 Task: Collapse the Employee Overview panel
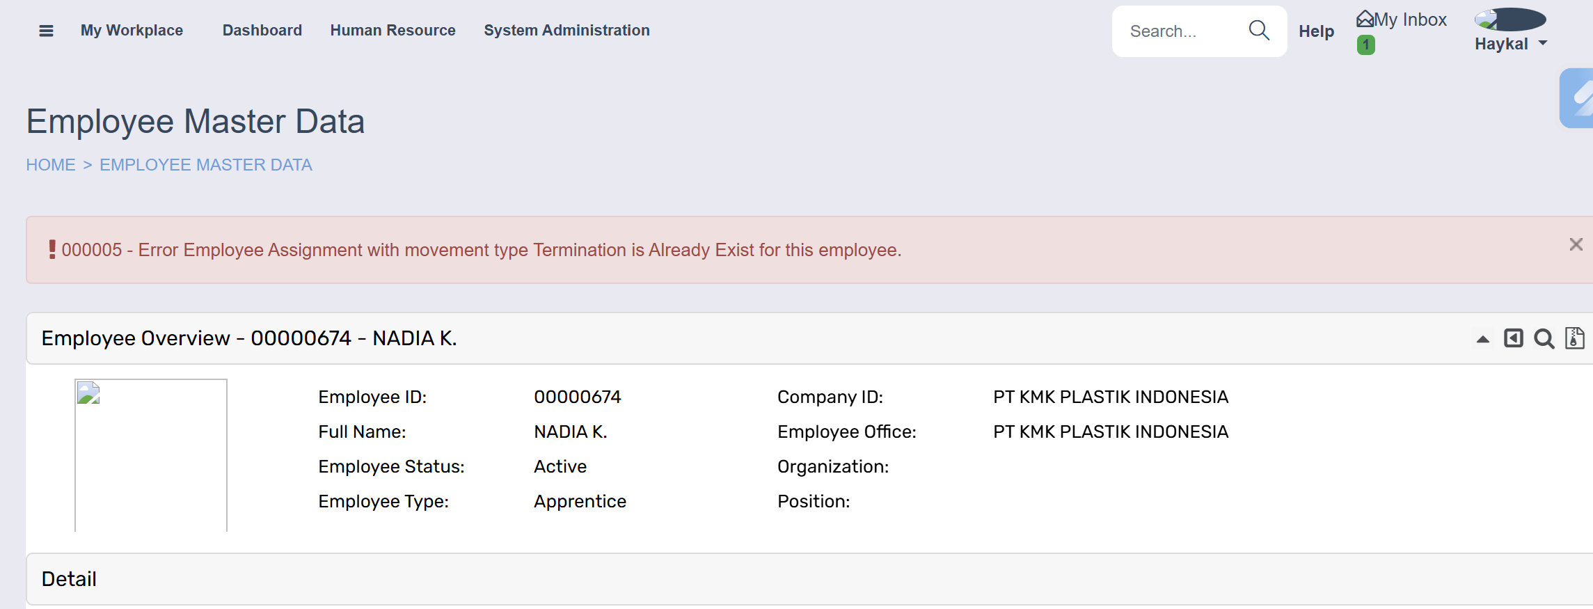click(x=1483, y=339)
